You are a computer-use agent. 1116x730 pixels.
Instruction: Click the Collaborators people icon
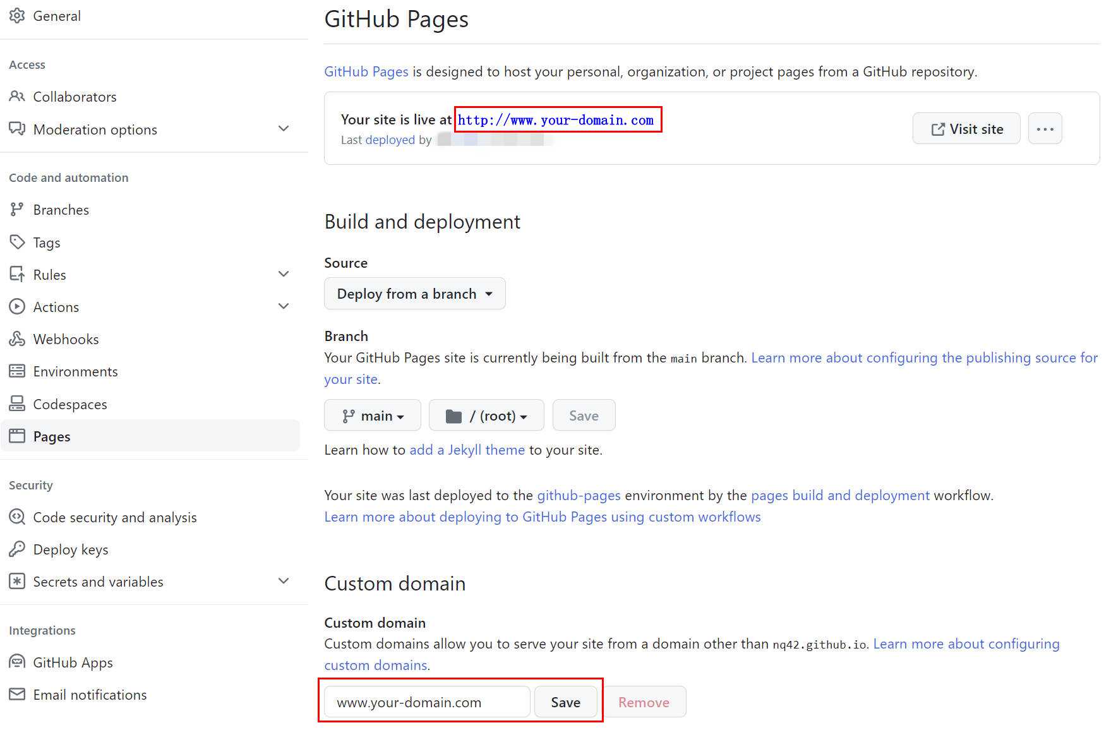pyautogui.click(x=17, y=97)
